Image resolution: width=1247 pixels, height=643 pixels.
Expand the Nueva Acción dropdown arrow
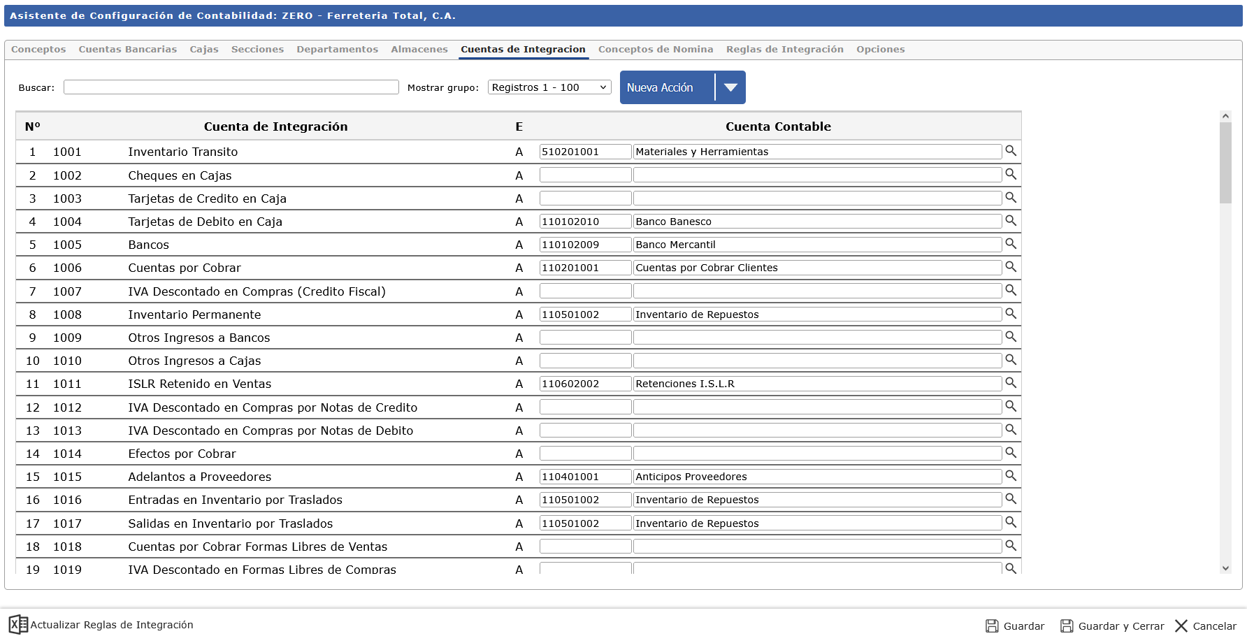[x=731, y=87]
